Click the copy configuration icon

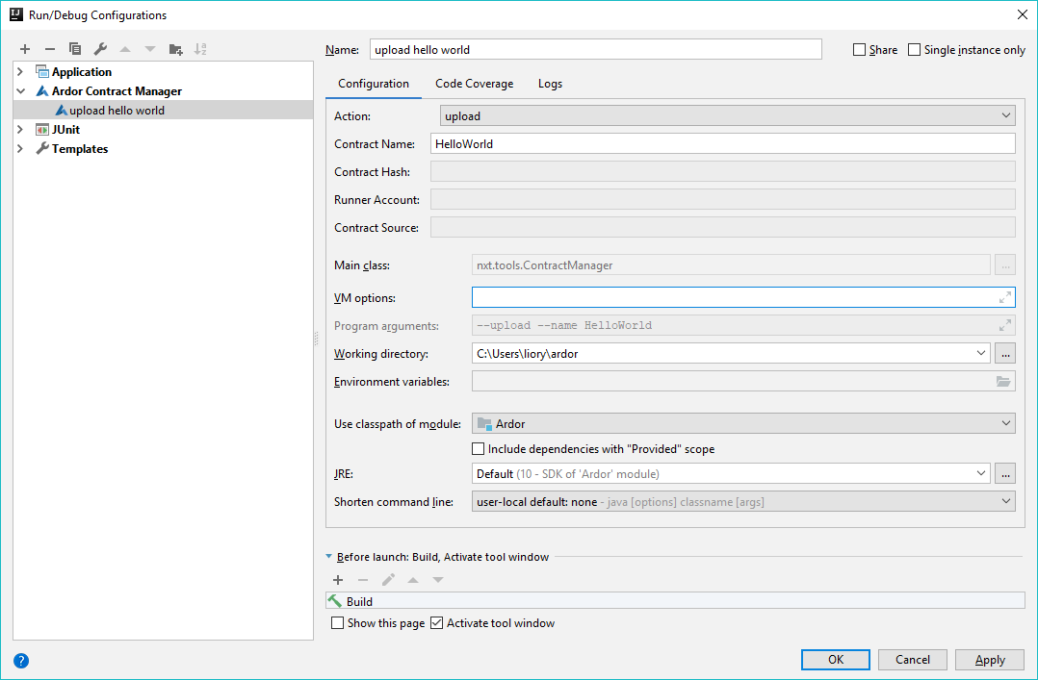[75, 49]
